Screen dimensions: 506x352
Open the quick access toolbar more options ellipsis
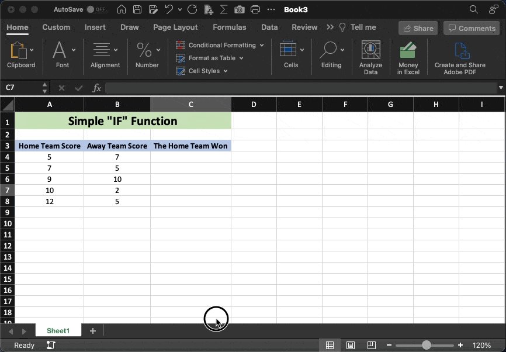[x=271, y=9]
